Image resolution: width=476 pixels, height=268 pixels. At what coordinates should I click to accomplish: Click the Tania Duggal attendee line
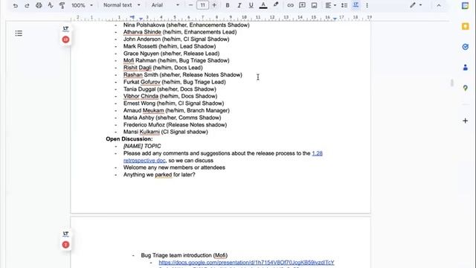pyautogui.click(x=170, y=89)
